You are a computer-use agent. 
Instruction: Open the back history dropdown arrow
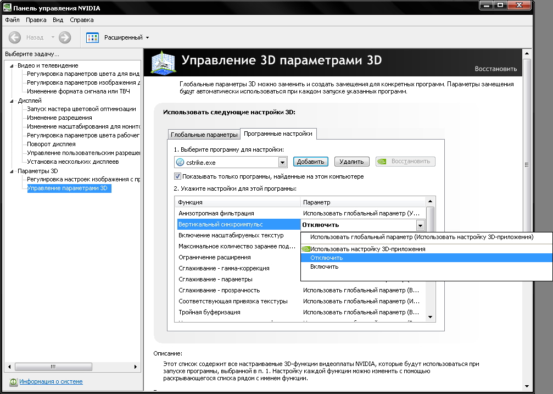click(x=53, y=37)
